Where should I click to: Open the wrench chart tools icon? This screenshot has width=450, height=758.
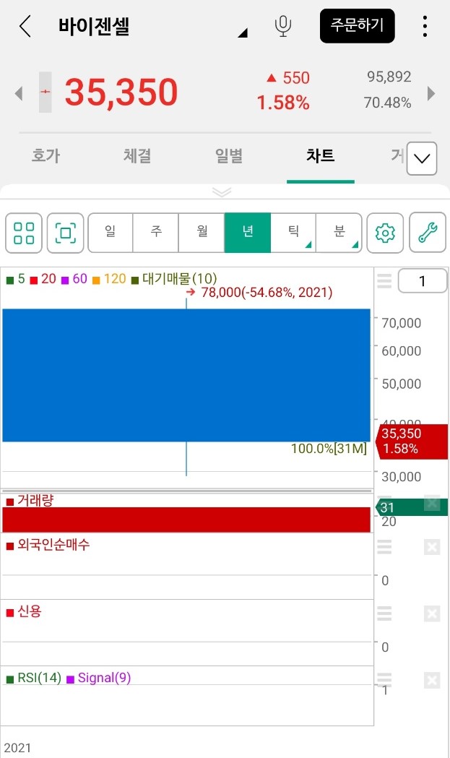point(428,233)
